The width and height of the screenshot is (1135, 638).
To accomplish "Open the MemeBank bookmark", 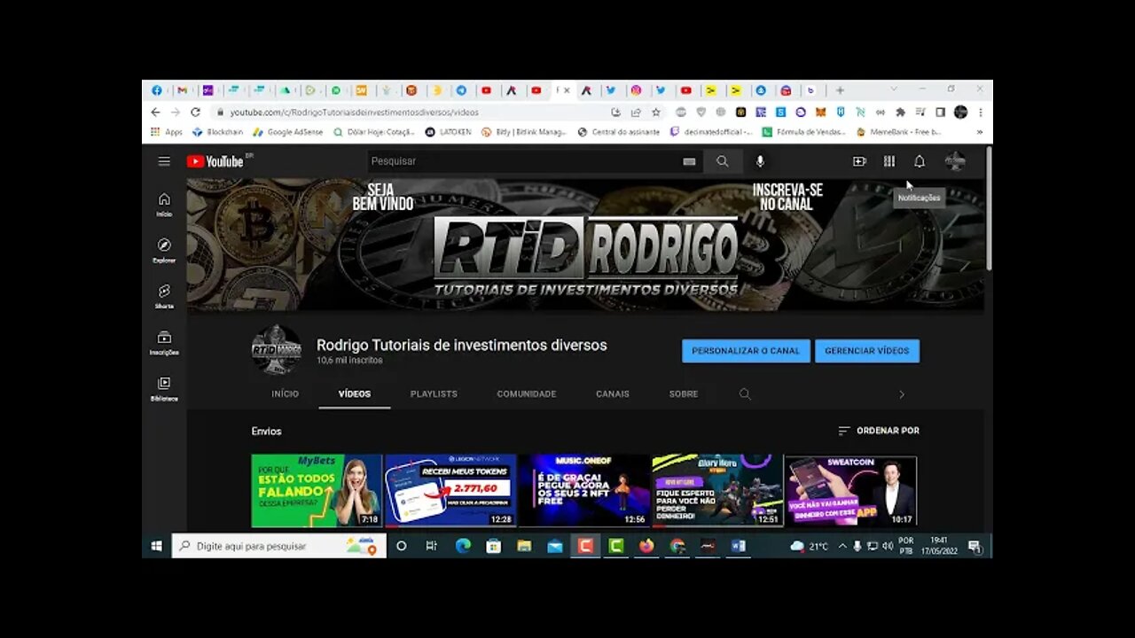I will [899, 132].
